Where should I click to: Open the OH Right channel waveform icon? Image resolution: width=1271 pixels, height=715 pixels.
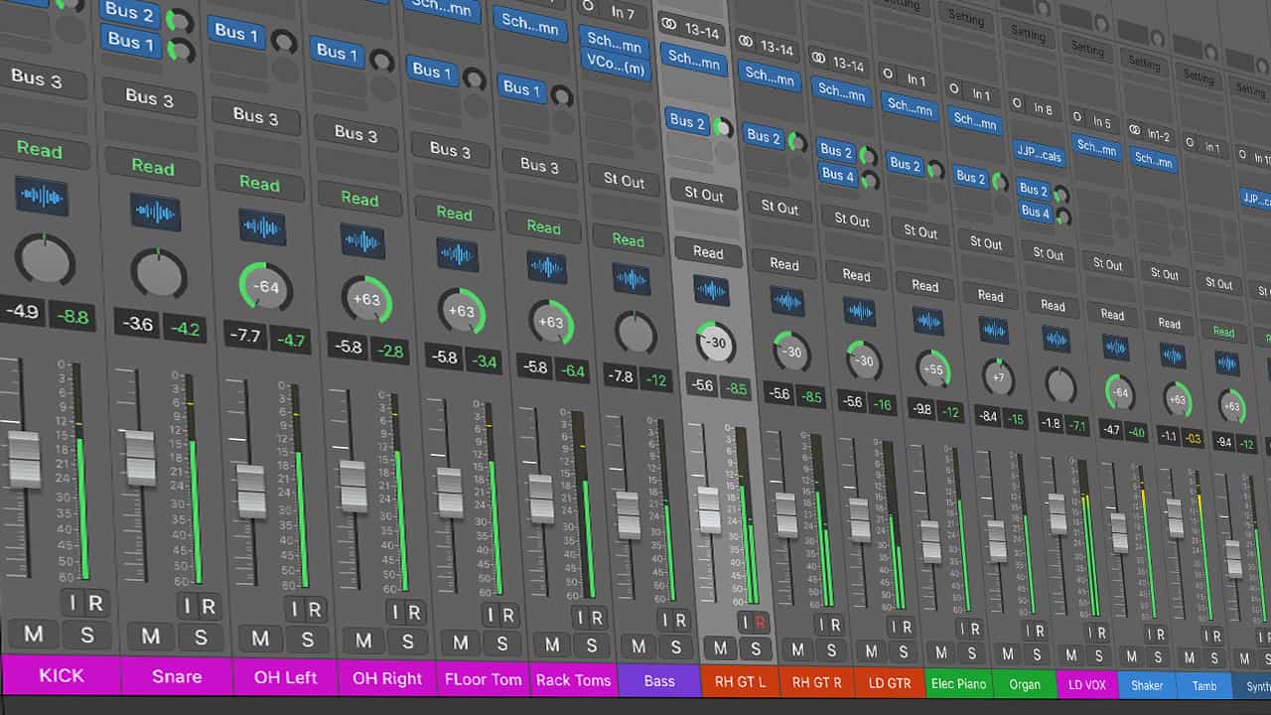[362, 241]
